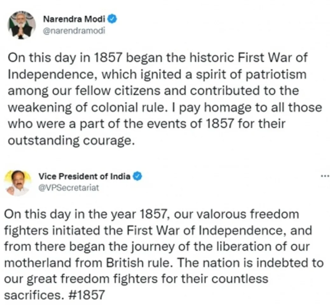Open the Narendra Modi display name link
The height and width of the screenshot is (305, 330).
pos(74,19)
